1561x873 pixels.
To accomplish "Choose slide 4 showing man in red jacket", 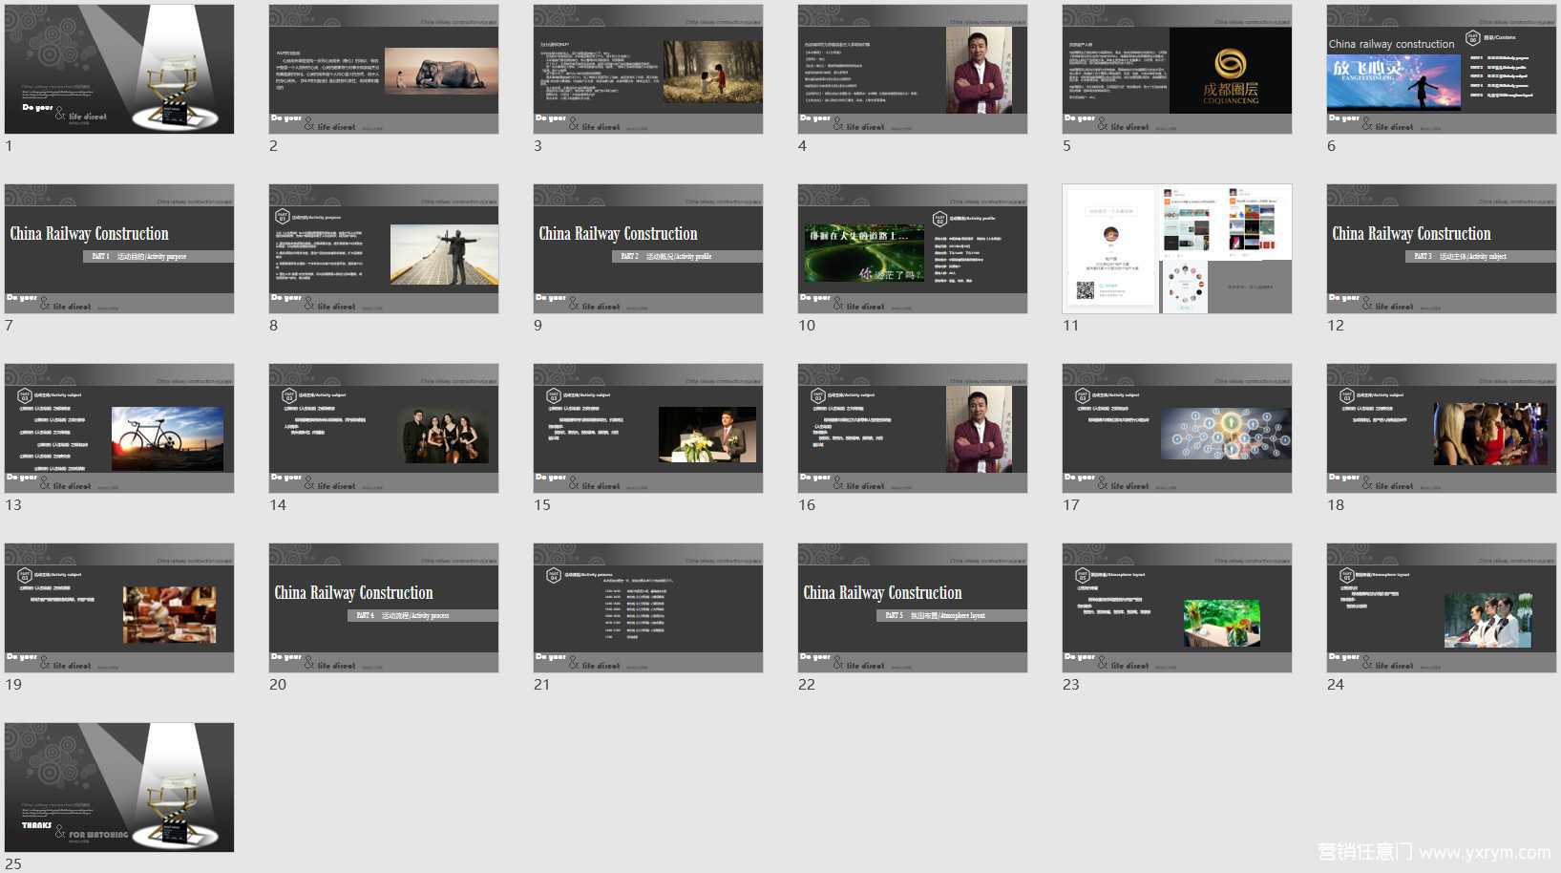I will [913, 69].
